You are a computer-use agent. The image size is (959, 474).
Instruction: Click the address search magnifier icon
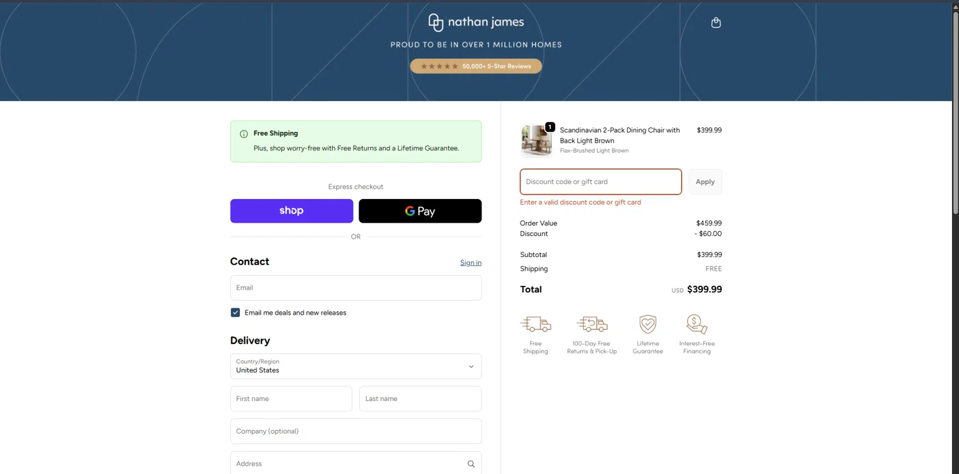pos(471,464)
